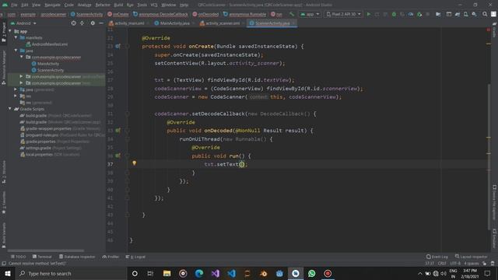Screen dimensions: 498x280
Task: Open the Project tool window side tab
Action: pos(4,33)
